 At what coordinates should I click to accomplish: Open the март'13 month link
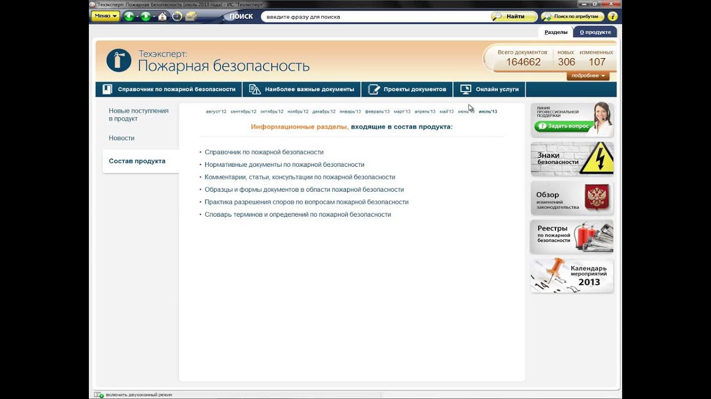click(402, 112)
